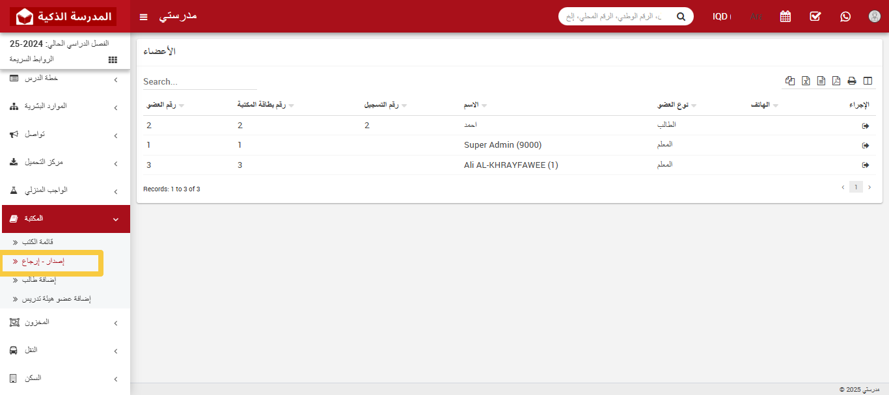This screenshot has height=395, width=889.
Task: Expand the المخزون sidebar menu
Action: [65, 323]
